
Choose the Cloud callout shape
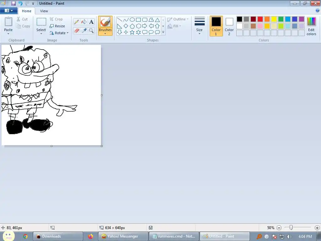(157, 32)
